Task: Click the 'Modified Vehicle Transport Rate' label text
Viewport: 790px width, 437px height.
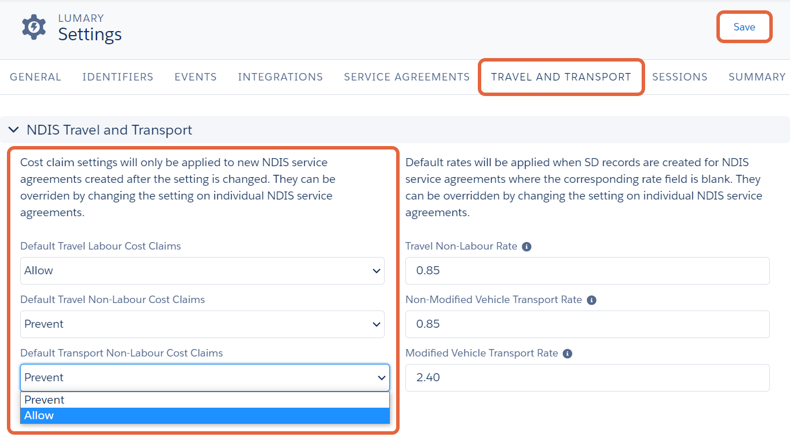Action: [482, 353]
